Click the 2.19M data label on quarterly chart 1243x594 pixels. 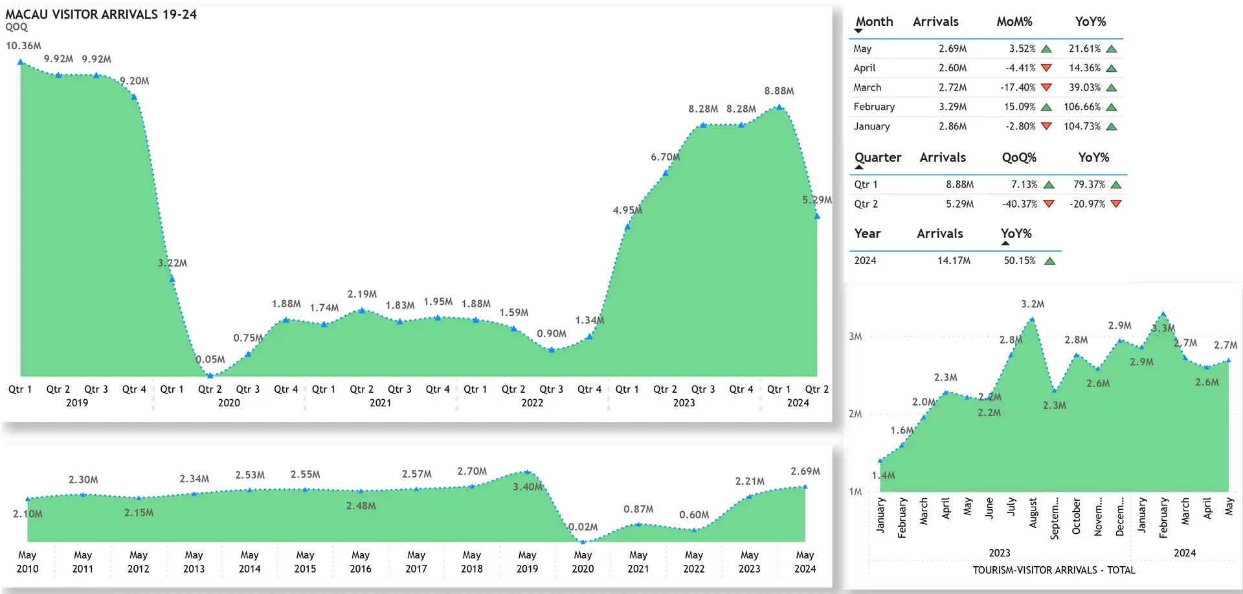pos(362,294)
